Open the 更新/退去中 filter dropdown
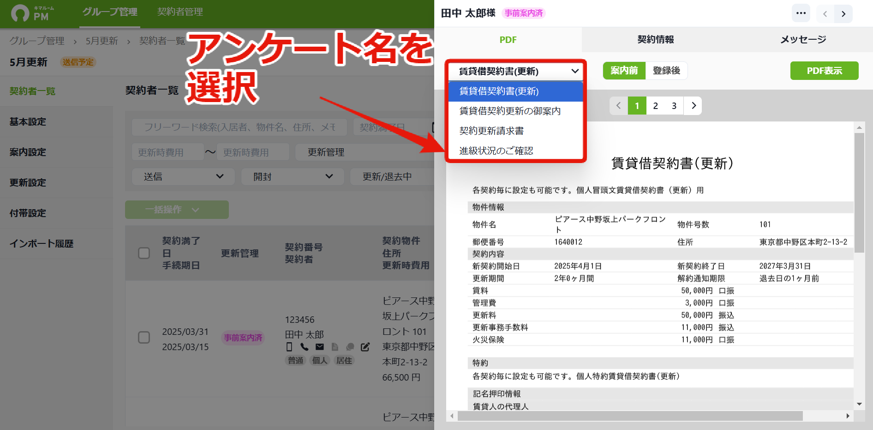This screenshot has height=430, width=873. click(x=392, y=176)
